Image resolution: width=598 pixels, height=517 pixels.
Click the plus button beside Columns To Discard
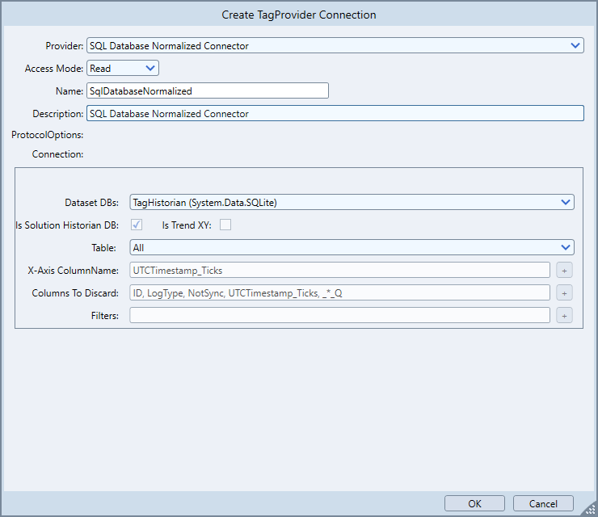click(564, 292)
